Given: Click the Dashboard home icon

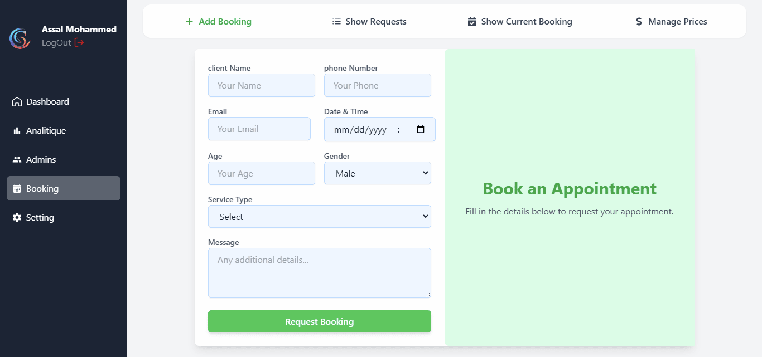Looking at the screenshot, I should (x=17, y=102).
